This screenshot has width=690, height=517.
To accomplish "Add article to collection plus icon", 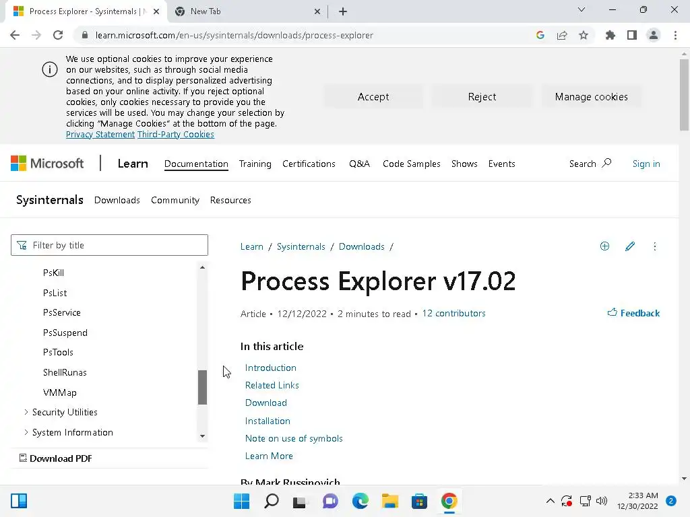I will (604, 246).
